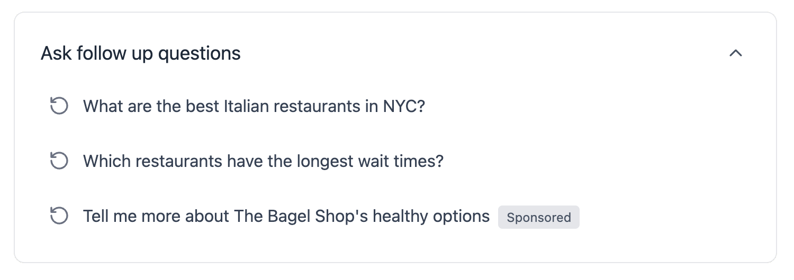Ask "Which restaurants have the longest wait times?"
Viewport: 794px width, 280px height.
click(263, 161)
